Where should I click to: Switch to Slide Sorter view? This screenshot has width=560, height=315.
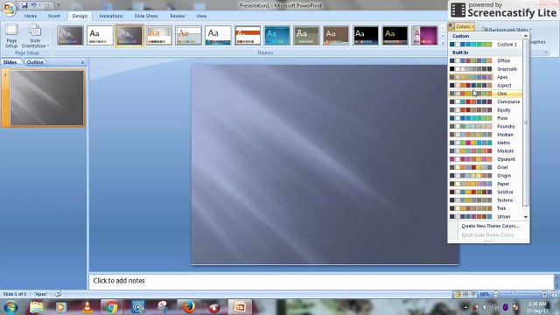pos(465,294)
